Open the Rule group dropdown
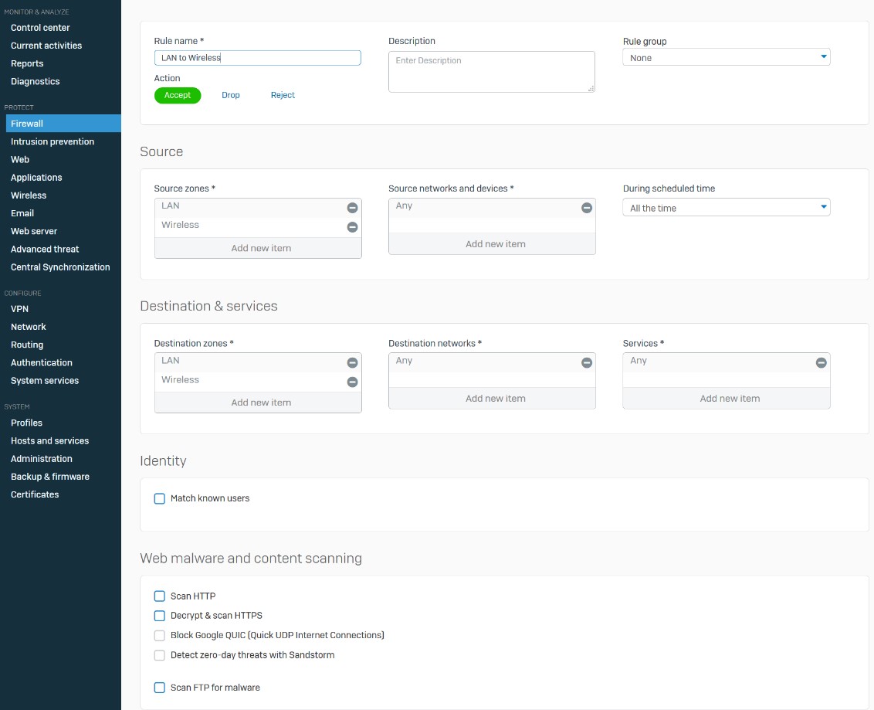Screen dimensions: 874x710 click(x=726, y=58)
